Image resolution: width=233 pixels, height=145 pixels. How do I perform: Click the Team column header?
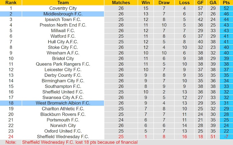click(x=63, y=3)
